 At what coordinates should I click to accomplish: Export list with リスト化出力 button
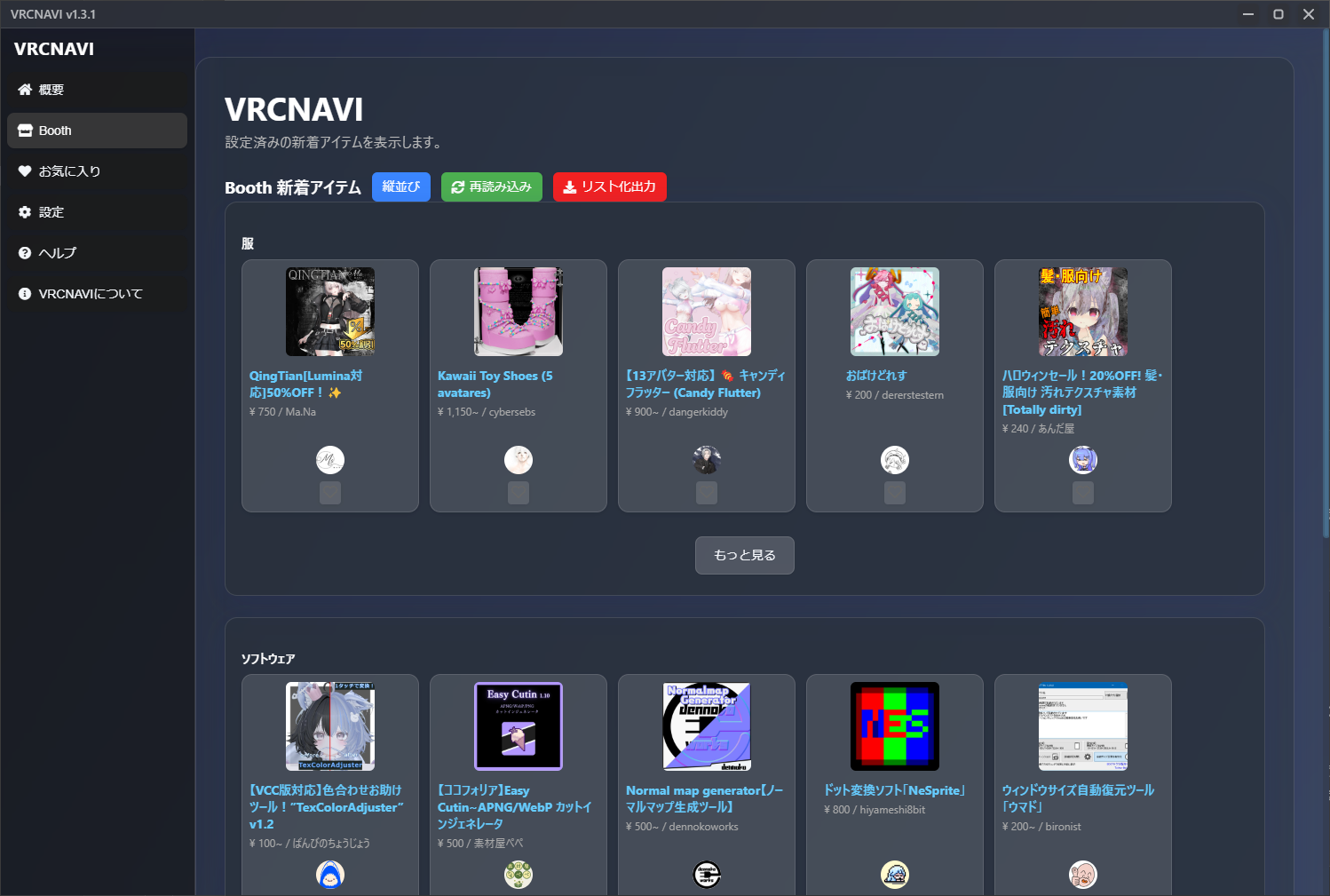(x=610, y=186)
